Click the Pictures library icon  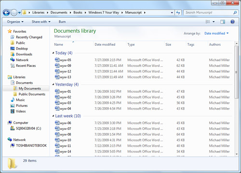13,106
